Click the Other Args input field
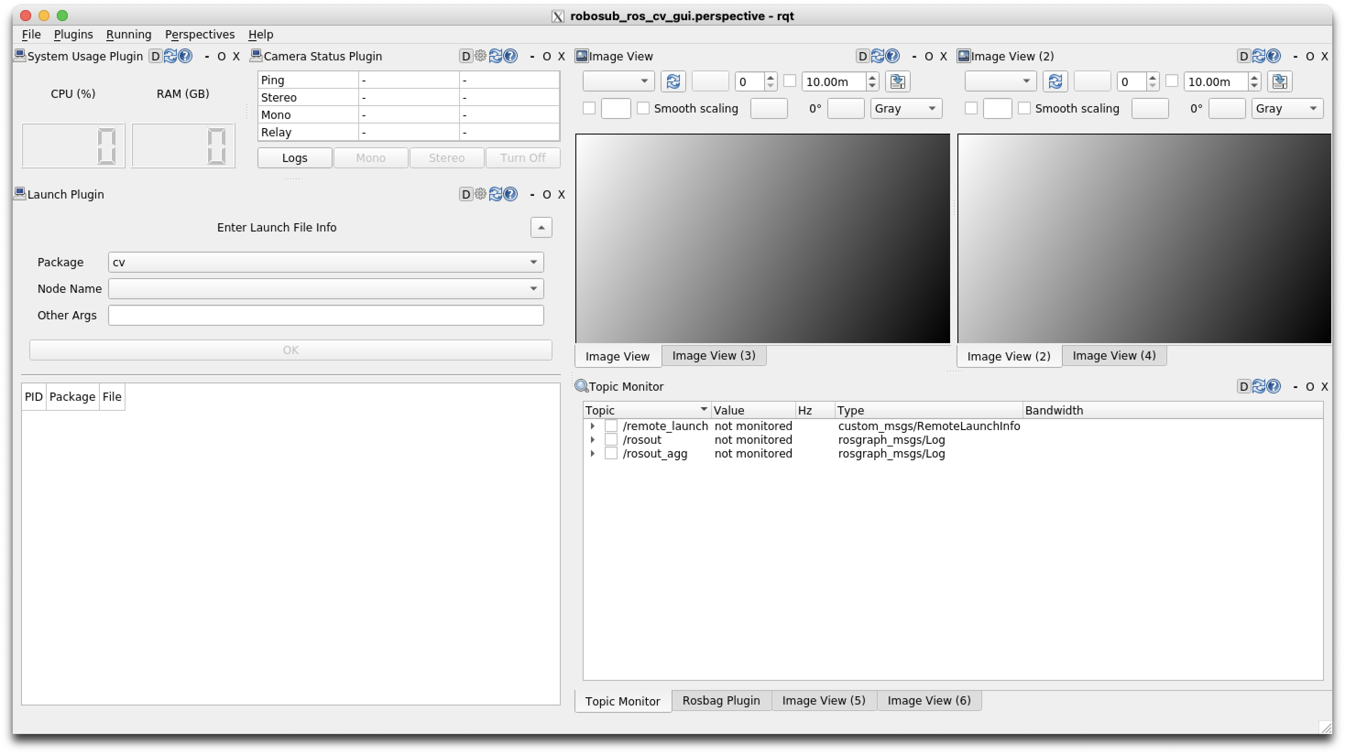The height and width of the screenshot is (754, 1345). click(x=325, y=316)
